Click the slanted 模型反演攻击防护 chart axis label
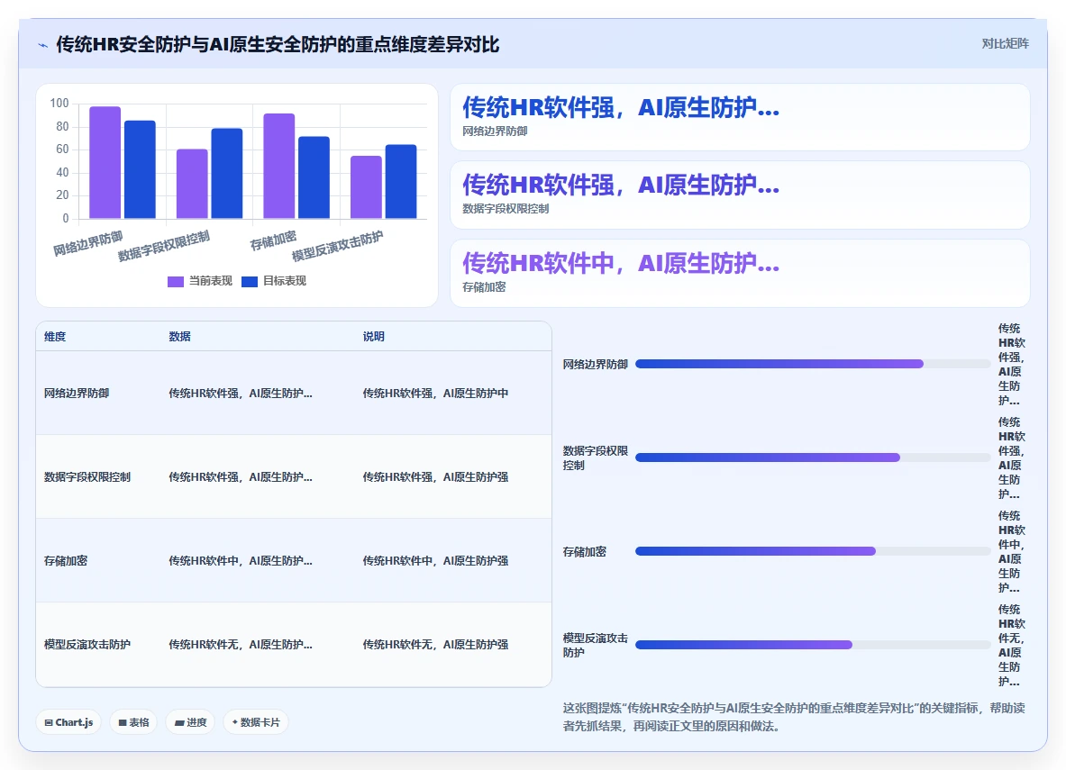 pyautogui.click(x=338, y=246)
